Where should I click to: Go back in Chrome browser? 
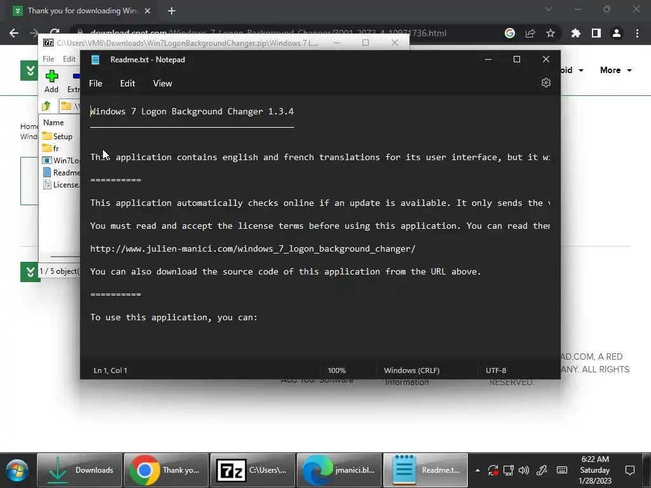14,33
